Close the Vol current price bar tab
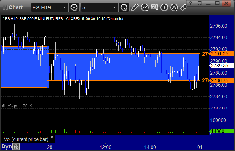The width and height of the screenshot is (235, 151). pos(52,137)
